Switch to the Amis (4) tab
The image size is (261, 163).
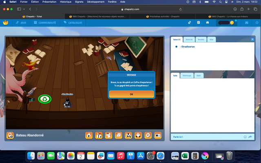[x=189, y=40]
